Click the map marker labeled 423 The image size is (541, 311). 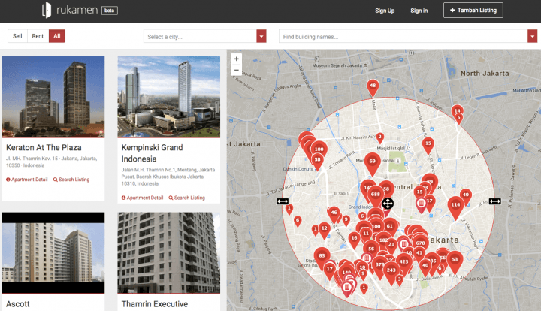(x=404, y=262)
